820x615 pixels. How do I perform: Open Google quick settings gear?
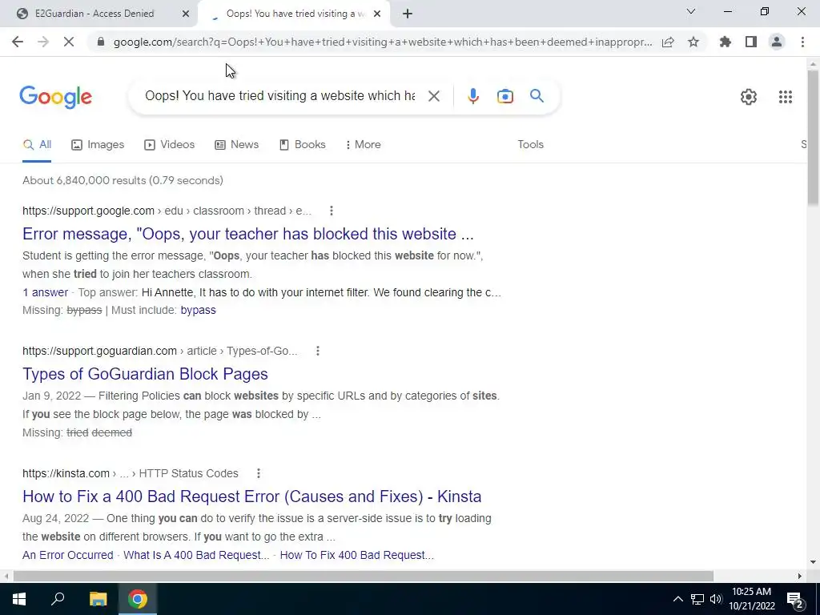749,97
